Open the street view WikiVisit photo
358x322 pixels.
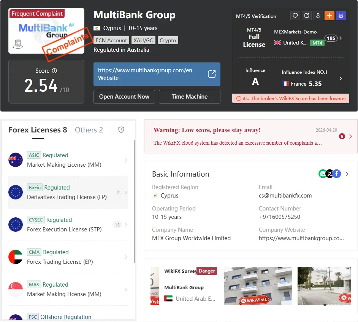324,286
